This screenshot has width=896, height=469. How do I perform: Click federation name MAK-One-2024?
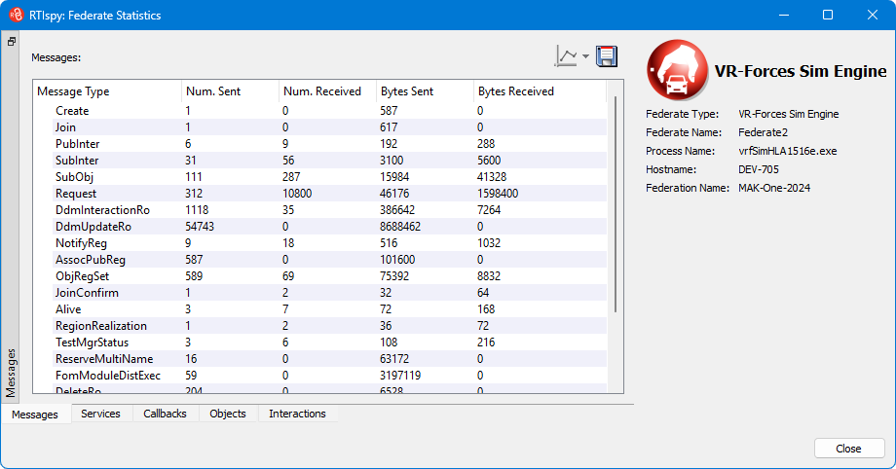[774, 188]
